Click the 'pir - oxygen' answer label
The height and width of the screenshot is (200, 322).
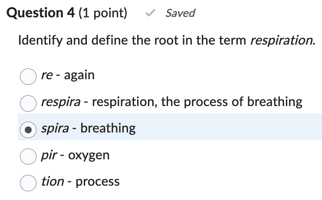pos(75,155)
